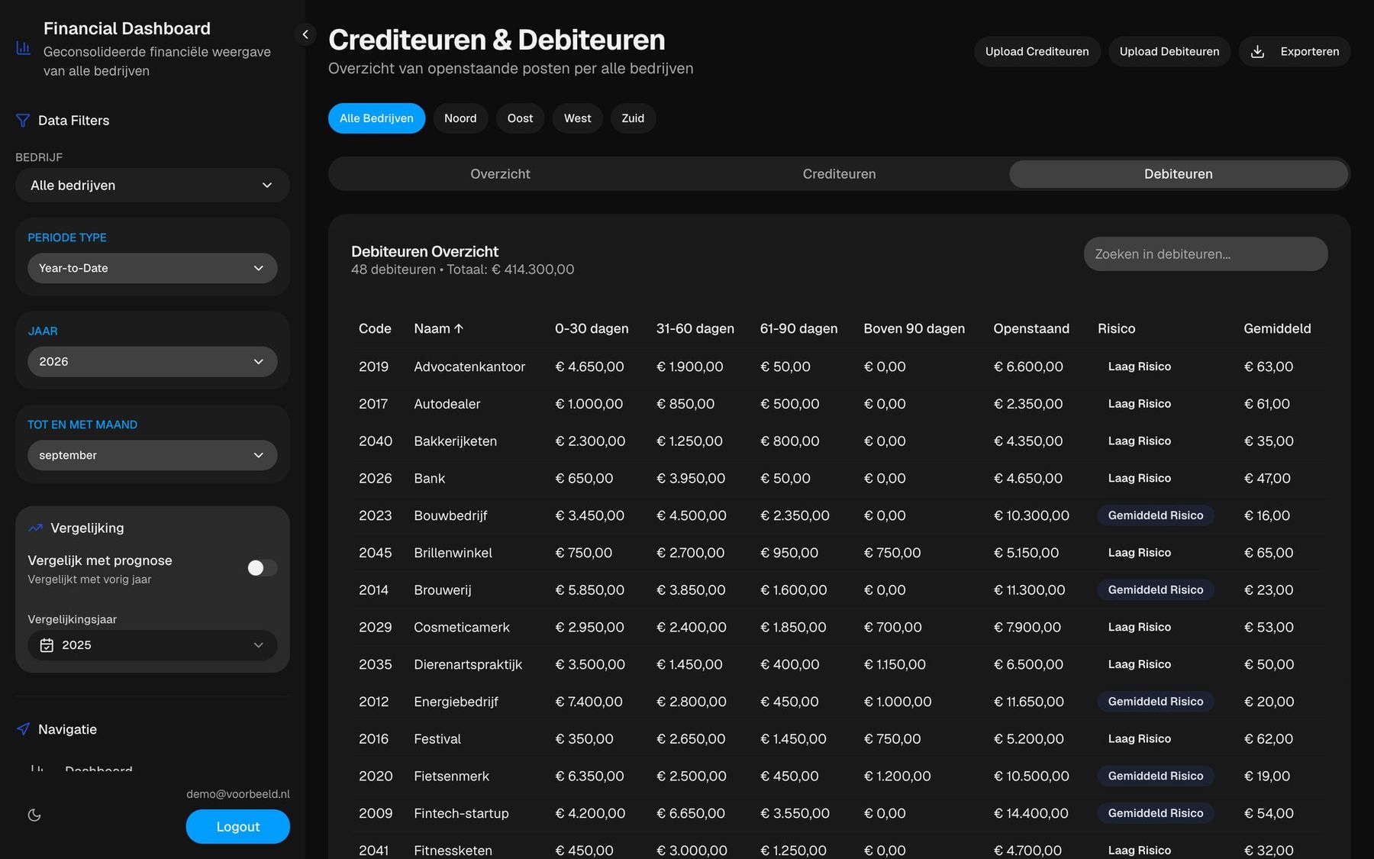Sort by 31-60 dagen column header
Screen dimensions: 1374x859
click(695, 328)
